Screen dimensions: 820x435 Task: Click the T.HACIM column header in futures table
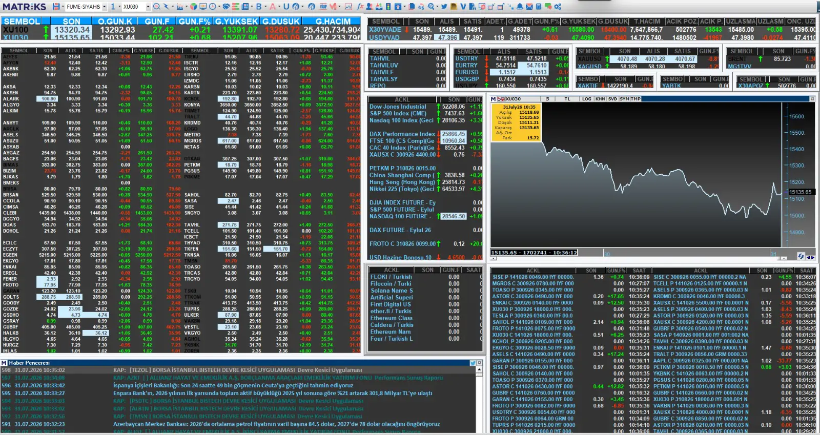[647, 22]
